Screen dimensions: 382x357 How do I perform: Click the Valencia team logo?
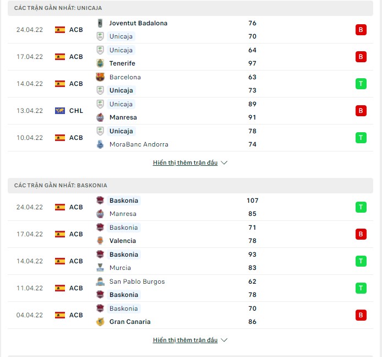click(100, 241)
